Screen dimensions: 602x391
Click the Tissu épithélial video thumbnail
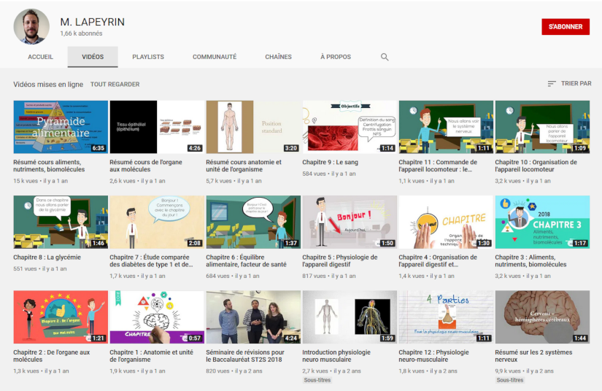(x=157, y=127)
